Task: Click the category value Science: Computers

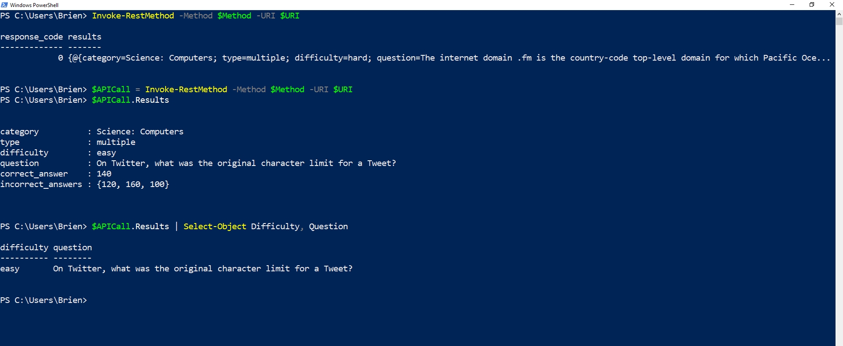Action: pos(140,132)
